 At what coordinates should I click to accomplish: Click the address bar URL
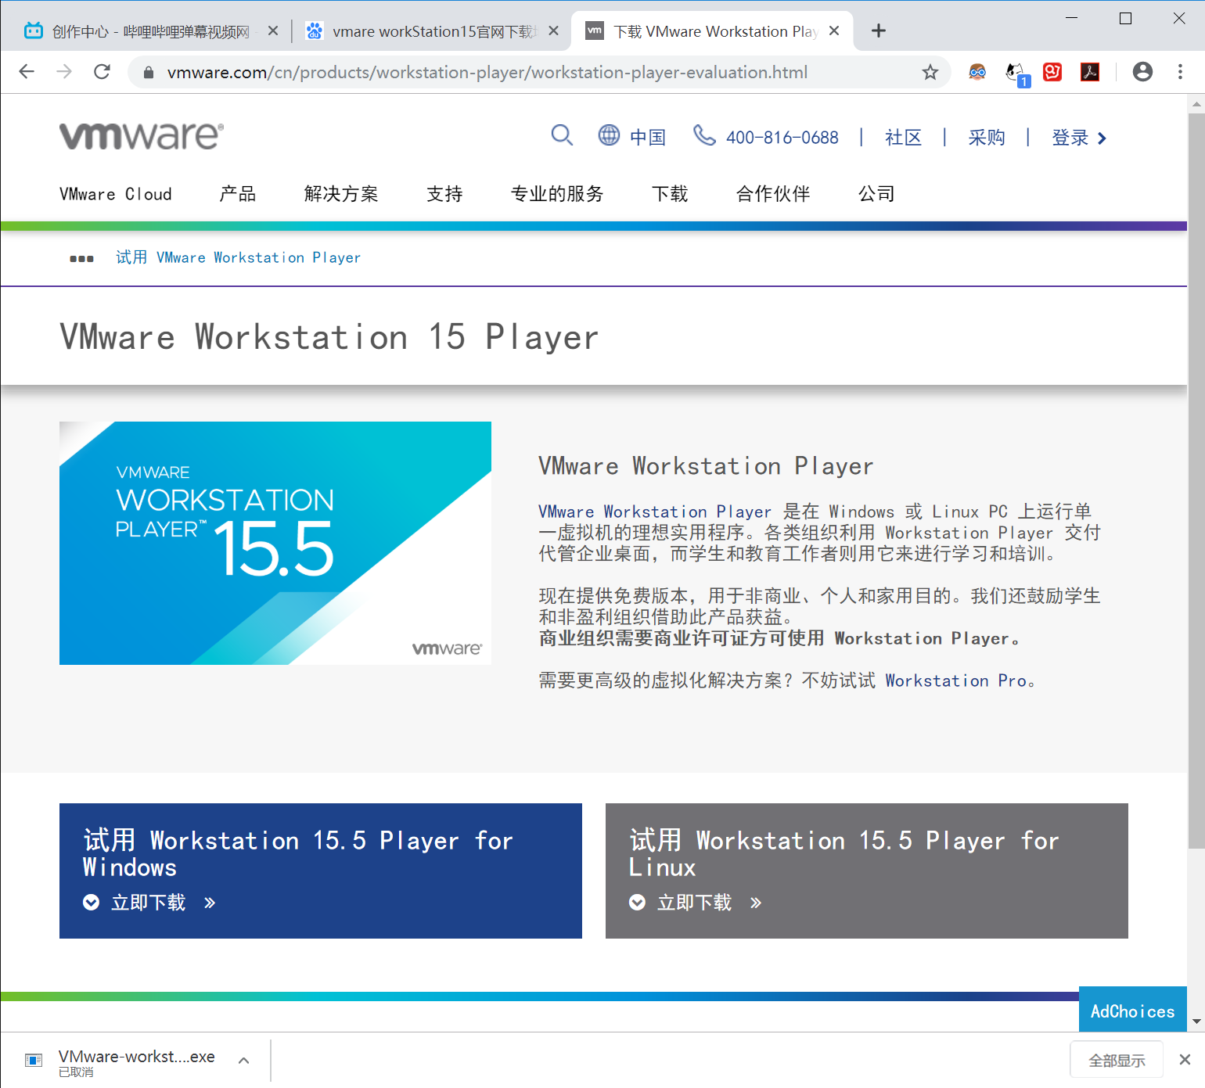coord(487,73)
